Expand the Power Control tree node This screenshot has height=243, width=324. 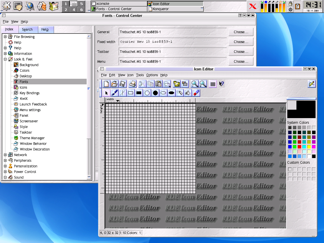pyautogui.click(x=5, y=172)
